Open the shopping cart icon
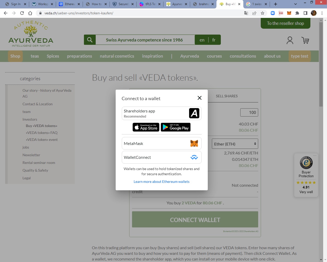Image resolution: width=327 pixels, height=262 pixels. tap(305, 40)
